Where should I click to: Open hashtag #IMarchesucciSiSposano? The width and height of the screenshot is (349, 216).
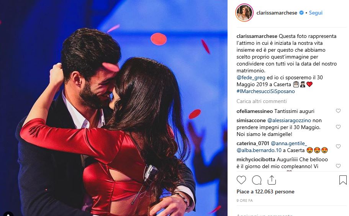pos(265,91)
